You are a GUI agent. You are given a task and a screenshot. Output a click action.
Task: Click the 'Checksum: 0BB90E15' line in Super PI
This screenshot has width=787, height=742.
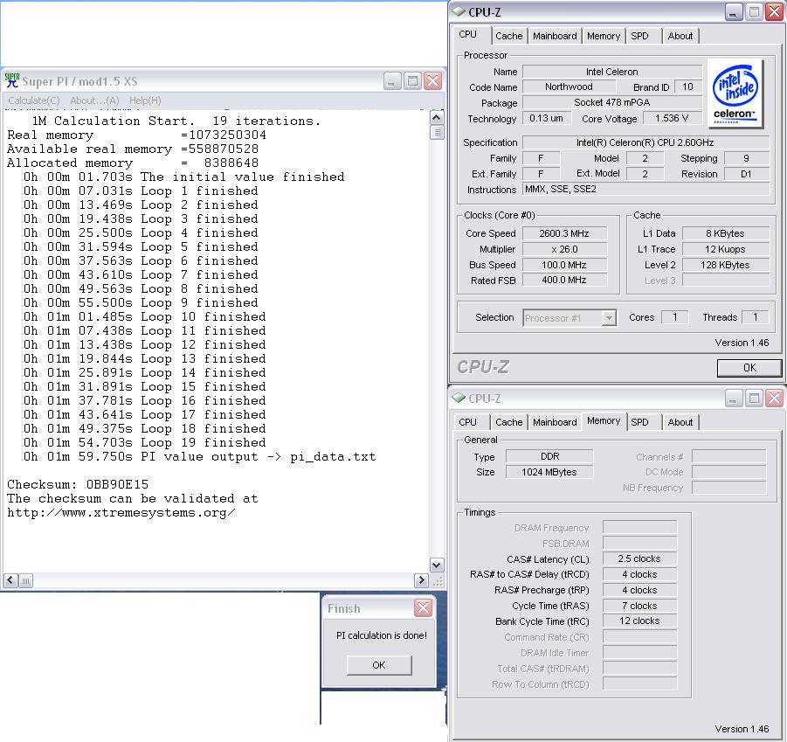pos(78,484)
